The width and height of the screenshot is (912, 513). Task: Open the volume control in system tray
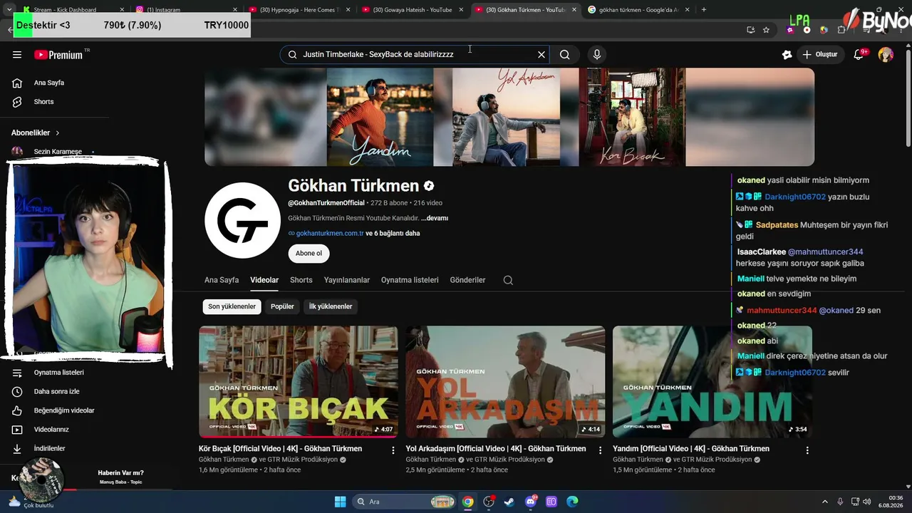click(x=866, y=502)
